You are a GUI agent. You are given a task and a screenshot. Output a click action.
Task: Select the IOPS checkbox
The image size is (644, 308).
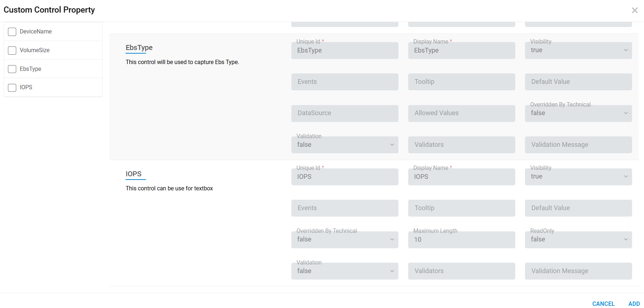point(12,87)
